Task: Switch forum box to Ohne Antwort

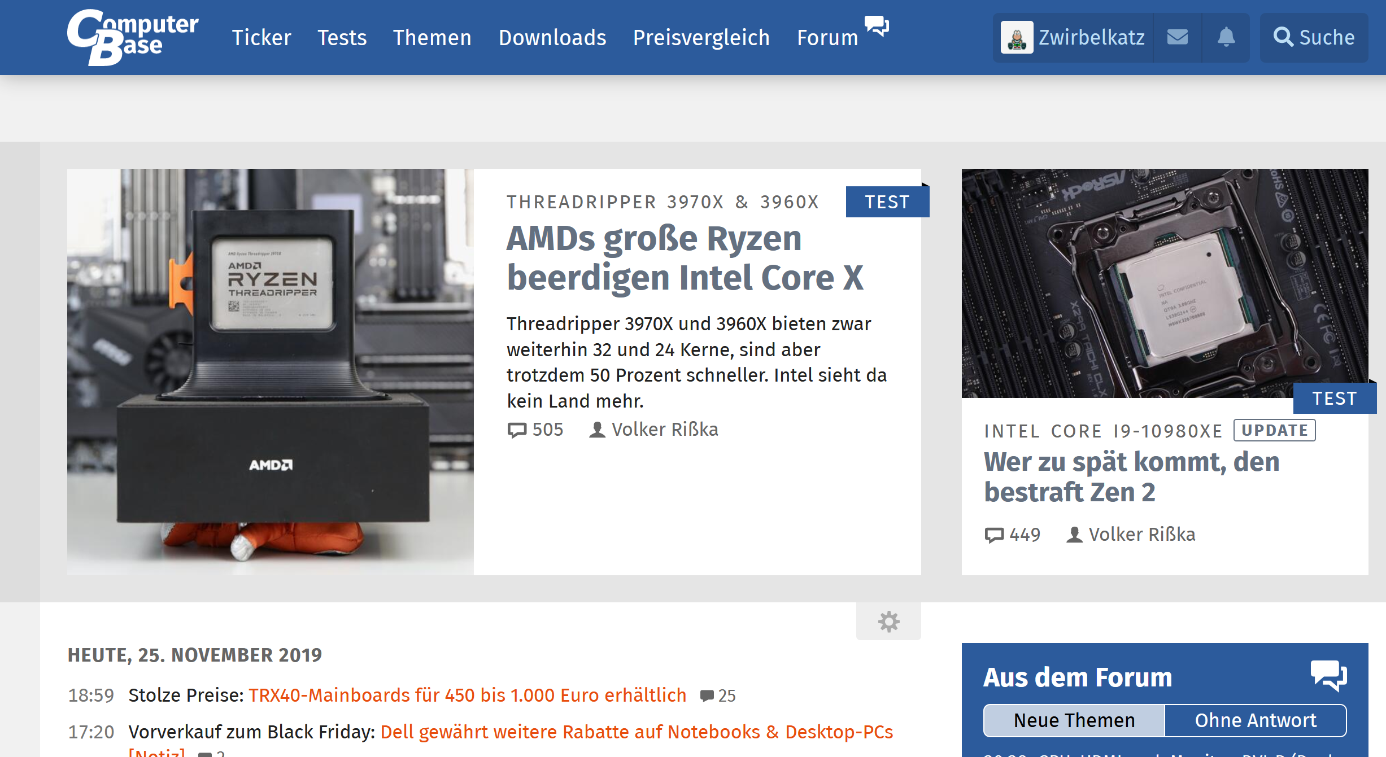Action: pyautogui.click(x=1255, y=720)
